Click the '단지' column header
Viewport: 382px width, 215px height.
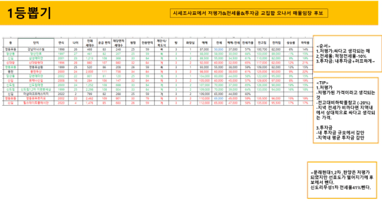(36, 42)
